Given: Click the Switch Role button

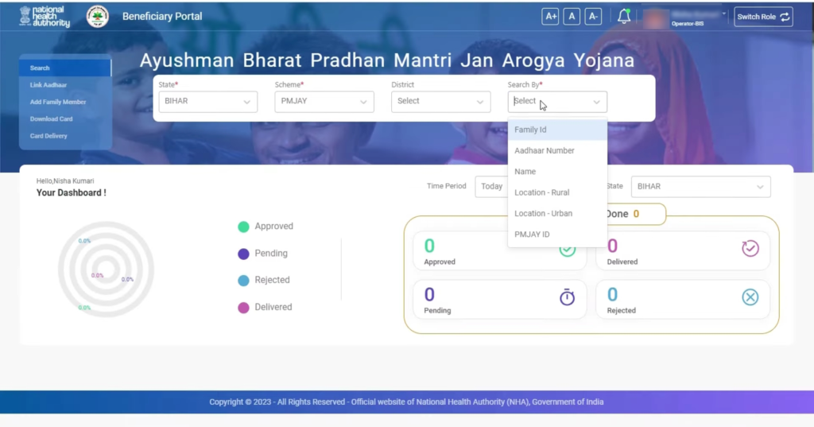Looking at the screenshot, I should tap(763, 17).
